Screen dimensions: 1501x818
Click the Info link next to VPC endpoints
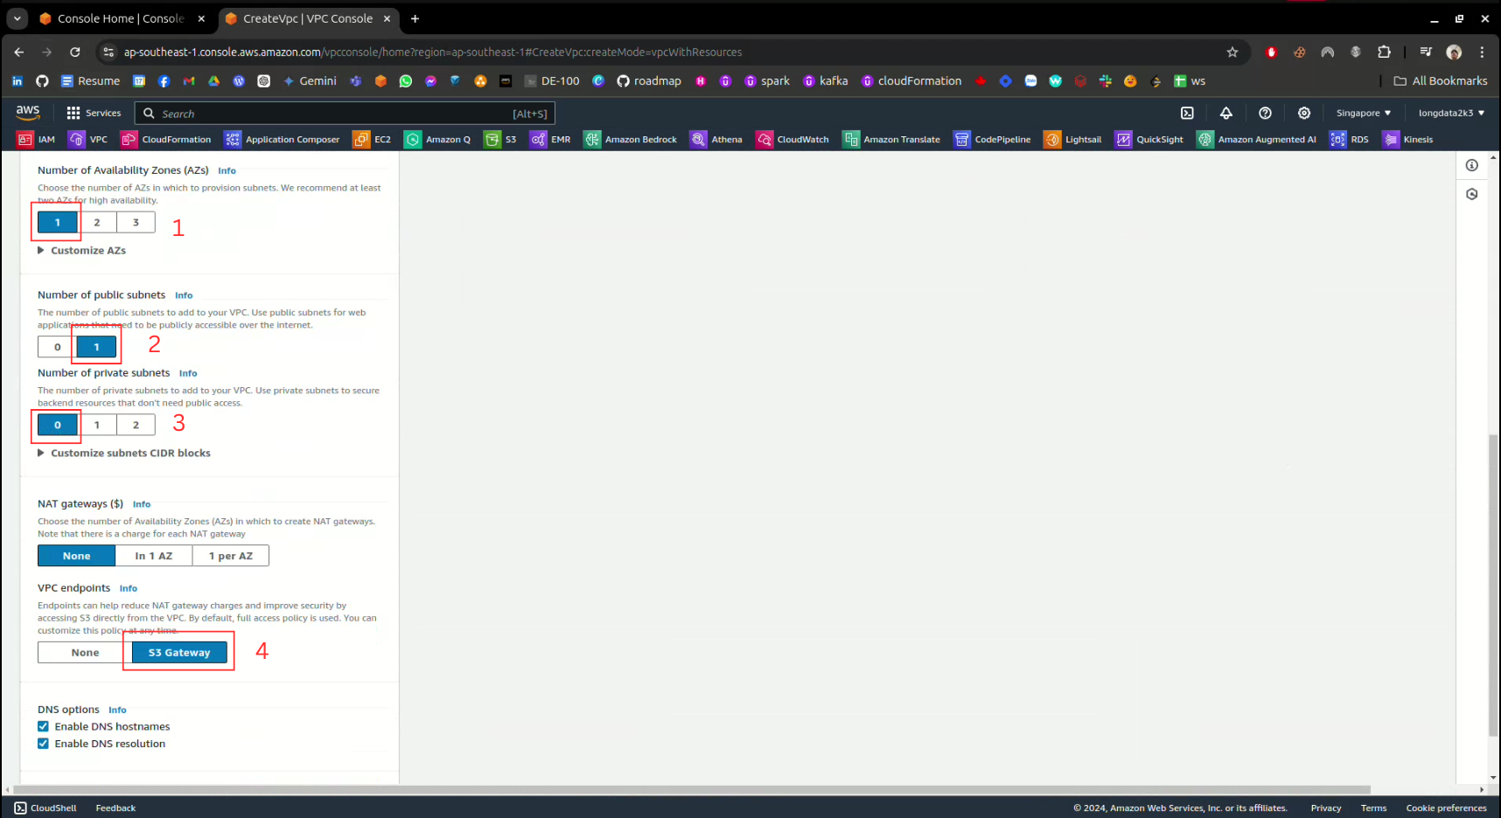click(x=129, y=588)
